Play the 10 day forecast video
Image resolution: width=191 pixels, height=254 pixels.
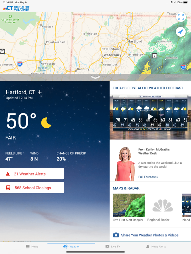(x=150, y=116)
